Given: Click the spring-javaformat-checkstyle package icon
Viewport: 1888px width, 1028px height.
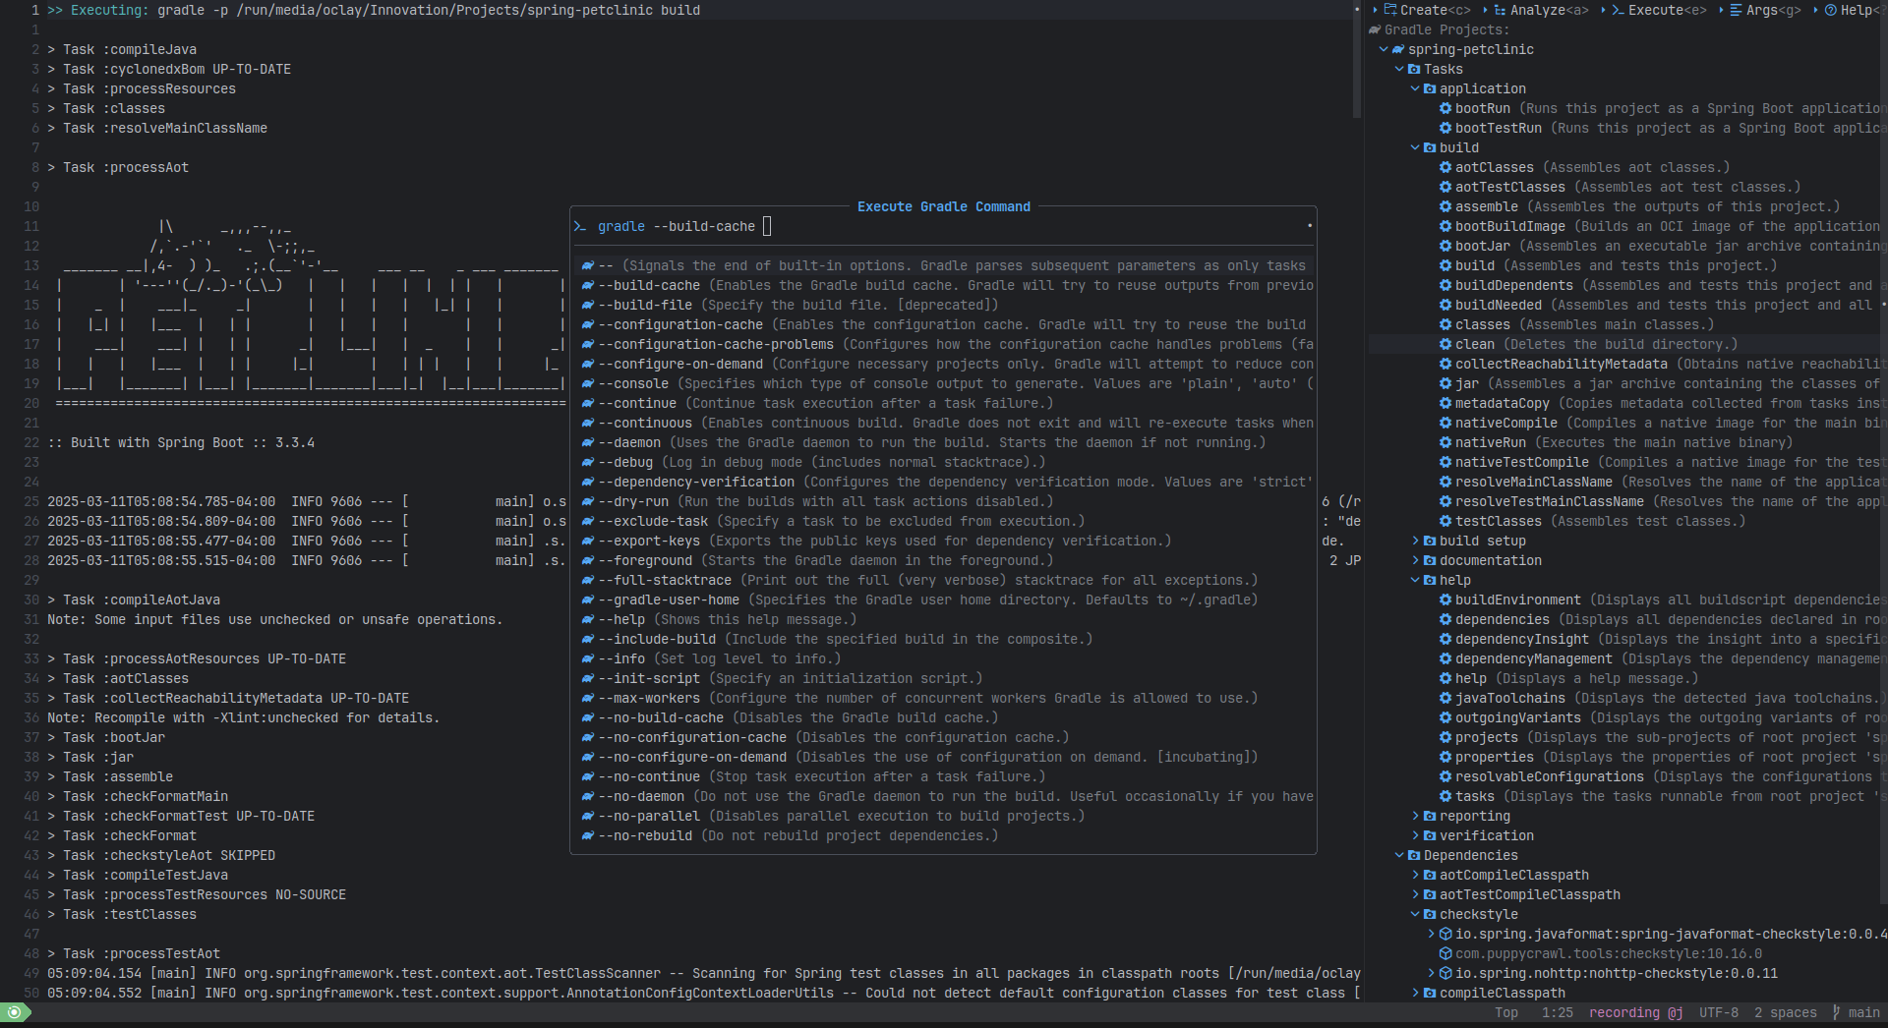Looking at the screenshot, I should coord(1445,934).
